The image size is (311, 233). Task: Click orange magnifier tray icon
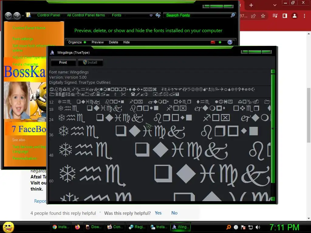point(228,227)
